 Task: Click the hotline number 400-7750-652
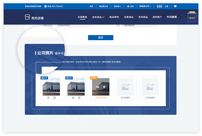(57, 6)
